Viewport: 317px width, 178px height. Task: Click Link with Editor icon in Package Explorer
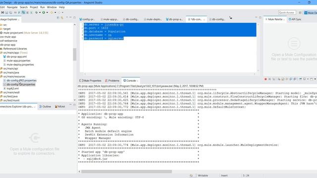point(62,18)
